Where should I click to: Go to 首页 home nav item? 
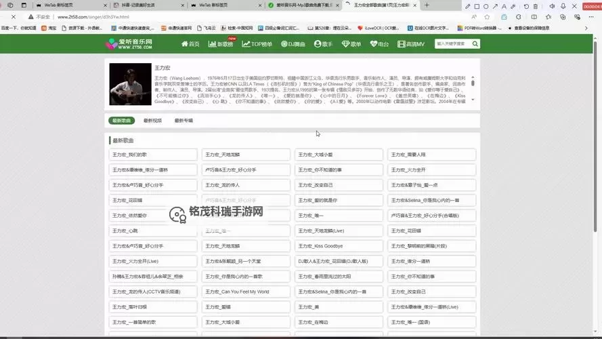(190, 44)
